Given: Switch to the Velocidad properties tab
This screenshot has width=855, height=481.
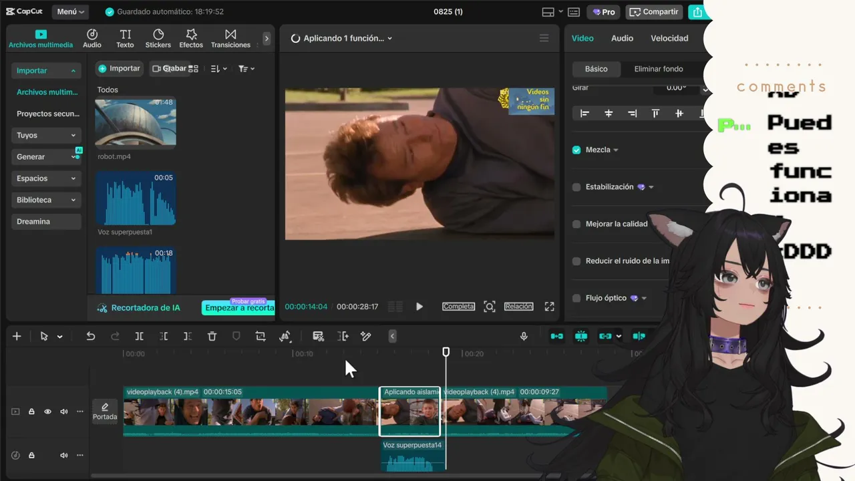Looking at the screenshot, I should (669, 38).
